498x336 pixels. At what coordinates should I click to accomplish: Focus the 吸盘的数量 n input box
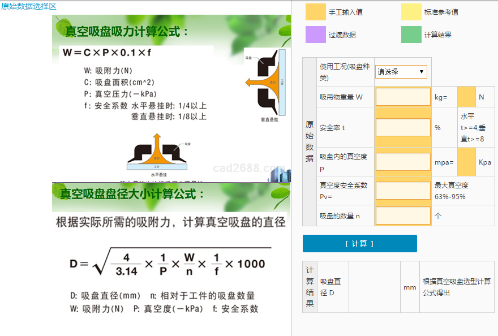pyautogui.click(x=402, y=216)
